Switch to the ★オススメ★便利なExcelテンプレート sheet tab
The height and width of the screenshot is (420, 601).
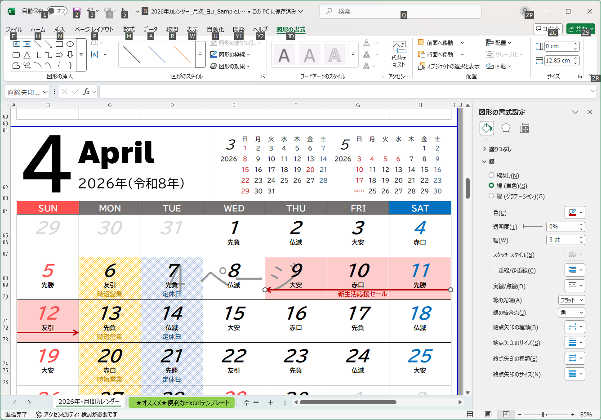[x=182, y=402]
